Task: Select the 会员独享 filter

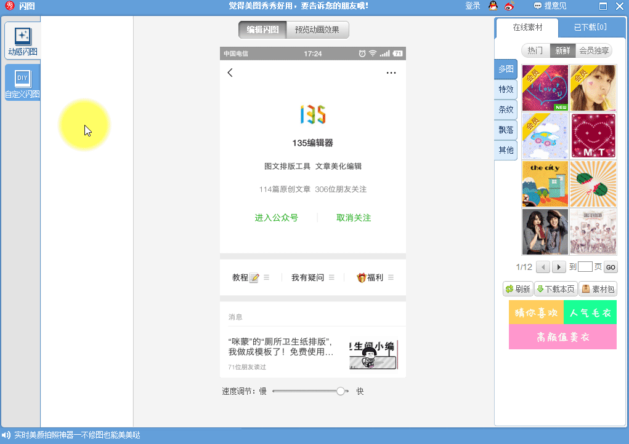Action: [594, 50]
